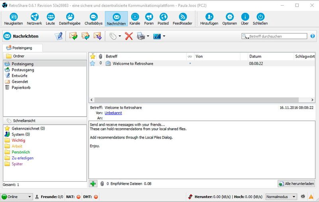Screen dimensions: 319x202
Task: Open the view layout dropdown arrow
Action: [164, 36]
